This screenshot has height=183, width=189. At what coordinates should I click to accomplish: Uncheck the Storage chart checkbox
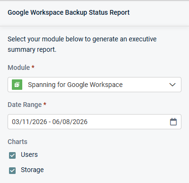12,171
